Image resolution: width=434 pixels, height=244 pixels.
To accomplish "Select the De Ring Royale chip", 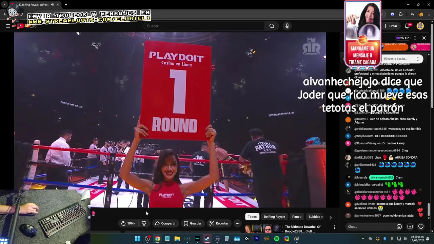I will coord(274,217).
